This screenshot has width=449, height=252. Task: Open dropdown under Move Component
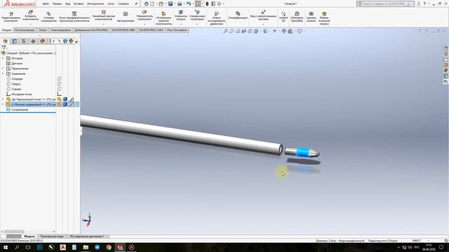click(145, 24)
